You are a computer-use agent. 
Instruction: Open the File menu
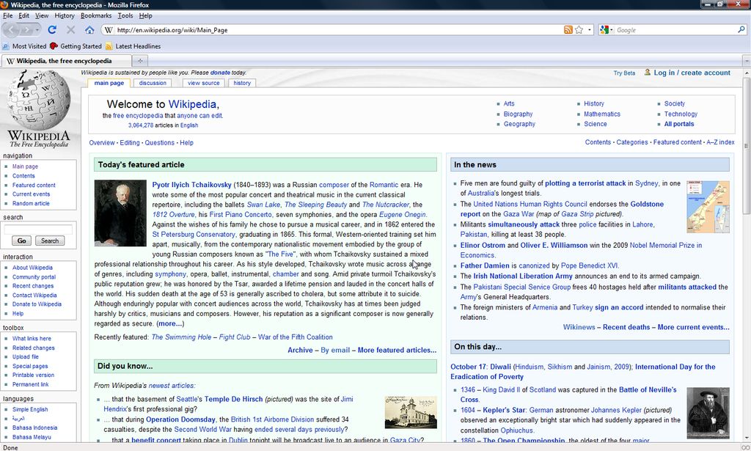tap(7, 15)
